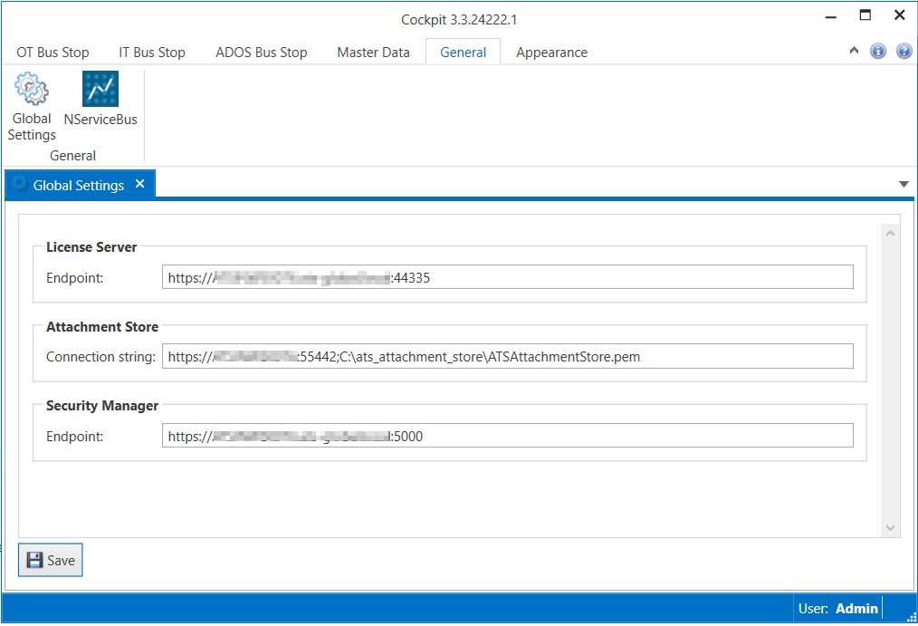The image size is (918, 626).
Task: Switch to the OT Bus Stop tab
Action: click(x=53, y=53)
